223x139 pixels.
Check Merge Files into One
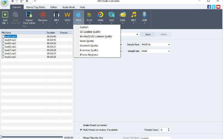tap(81, 138)
